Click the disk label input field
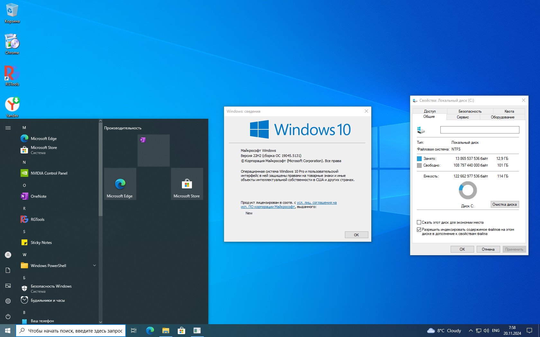540x337 pixels. pyautogui.click(x=479, y=130)
